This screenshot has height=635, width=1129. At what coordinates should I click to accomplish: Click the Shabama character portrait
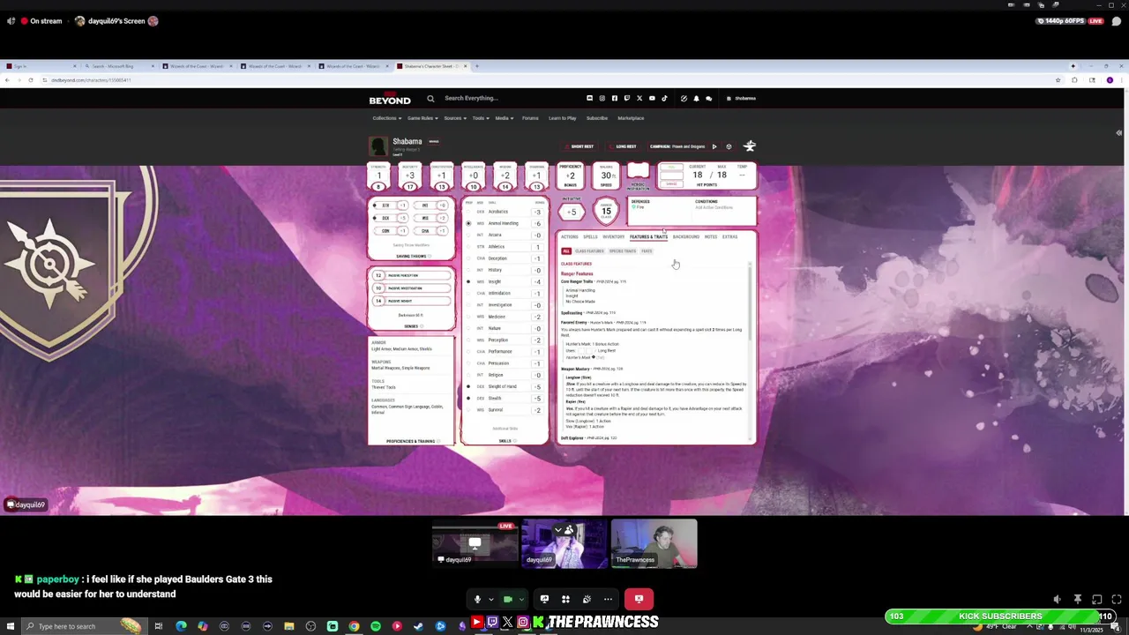(378, 146)
